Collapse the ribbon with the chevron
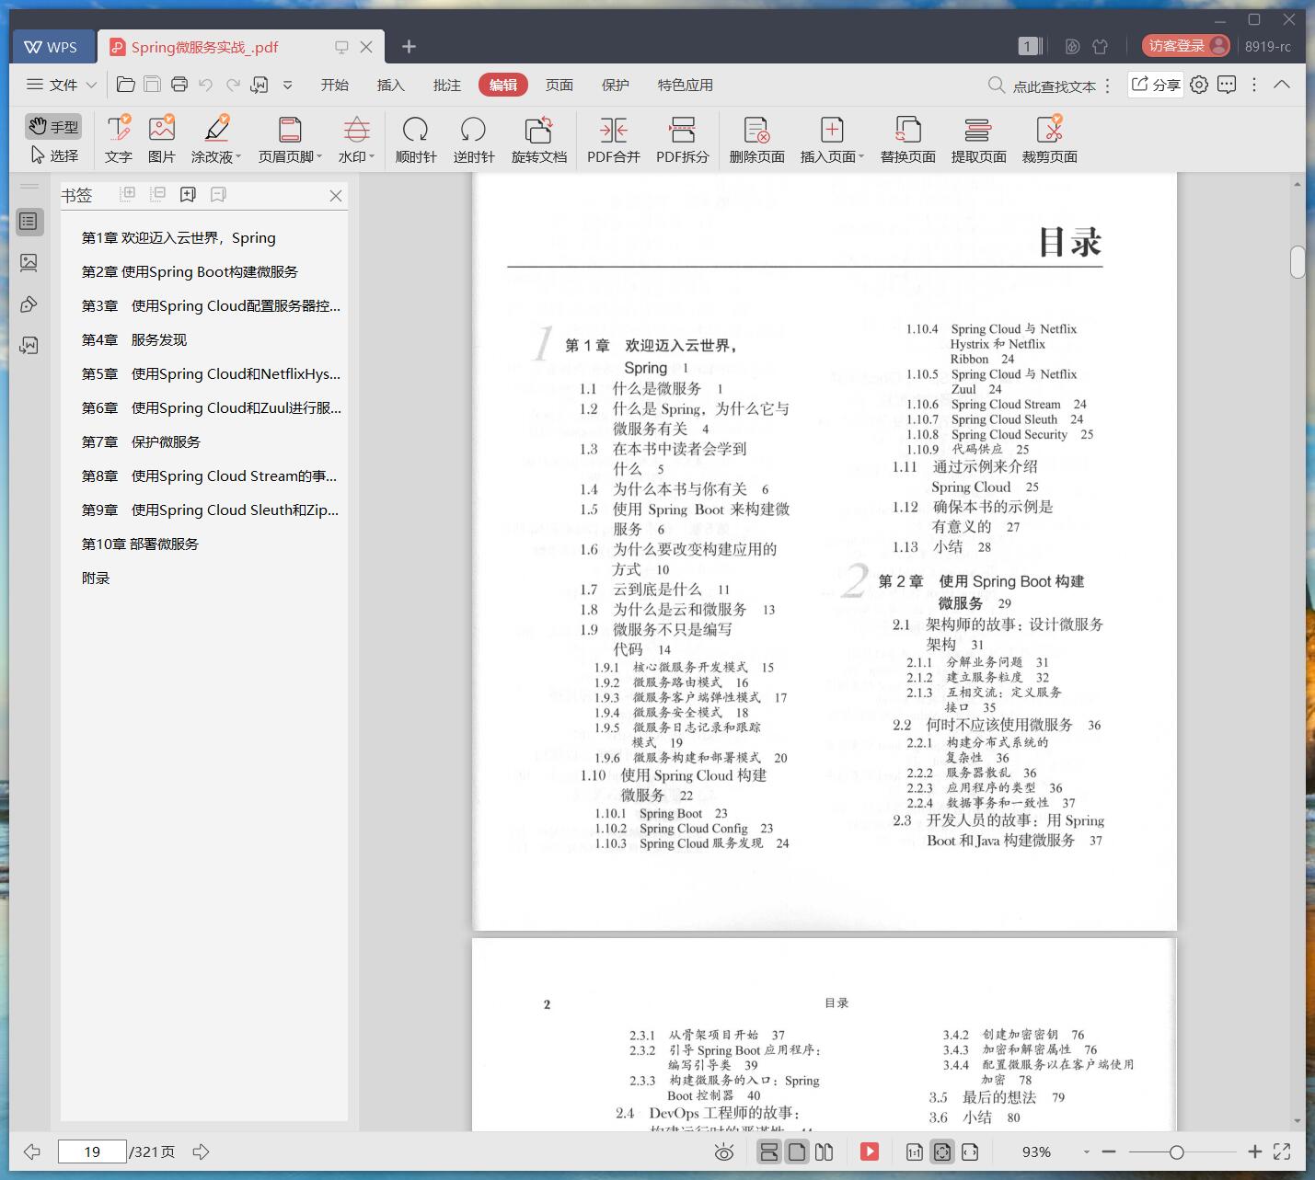Image resolution: width=1315 pixels, height=1180 pixels. coord(1282,85)
